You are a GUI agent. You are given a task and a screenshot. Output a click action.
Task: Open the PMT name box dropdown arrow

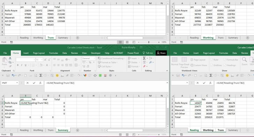[x=17, y=83]
